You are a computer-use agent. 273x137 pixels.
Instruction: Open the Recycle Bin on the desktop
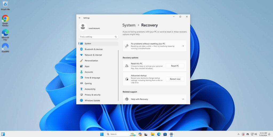click(5, 6)
